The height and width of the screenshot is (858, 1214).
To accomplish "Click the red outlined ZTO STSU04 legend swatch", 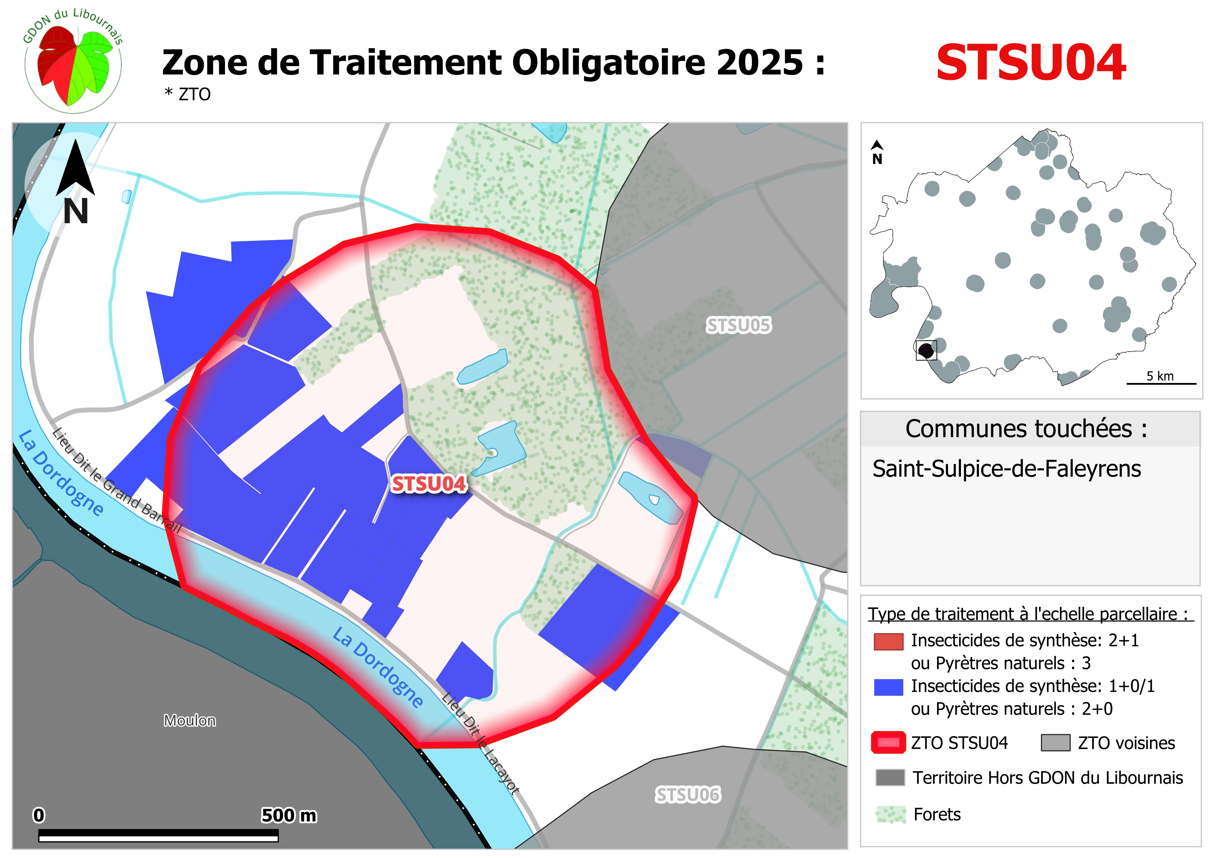I will [x=888, y=742].
